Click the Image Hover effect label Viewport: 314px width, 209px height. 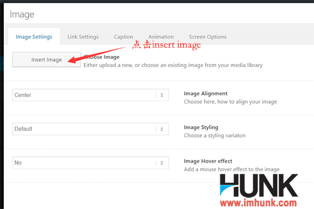208,161
